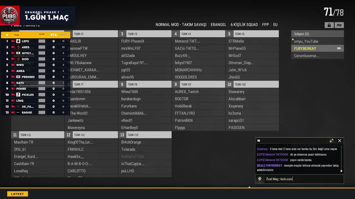Click the ARES team logo in scoreboard
Image resolution: width=355 pixels, height=199 pixels.
tap(18, 47)
